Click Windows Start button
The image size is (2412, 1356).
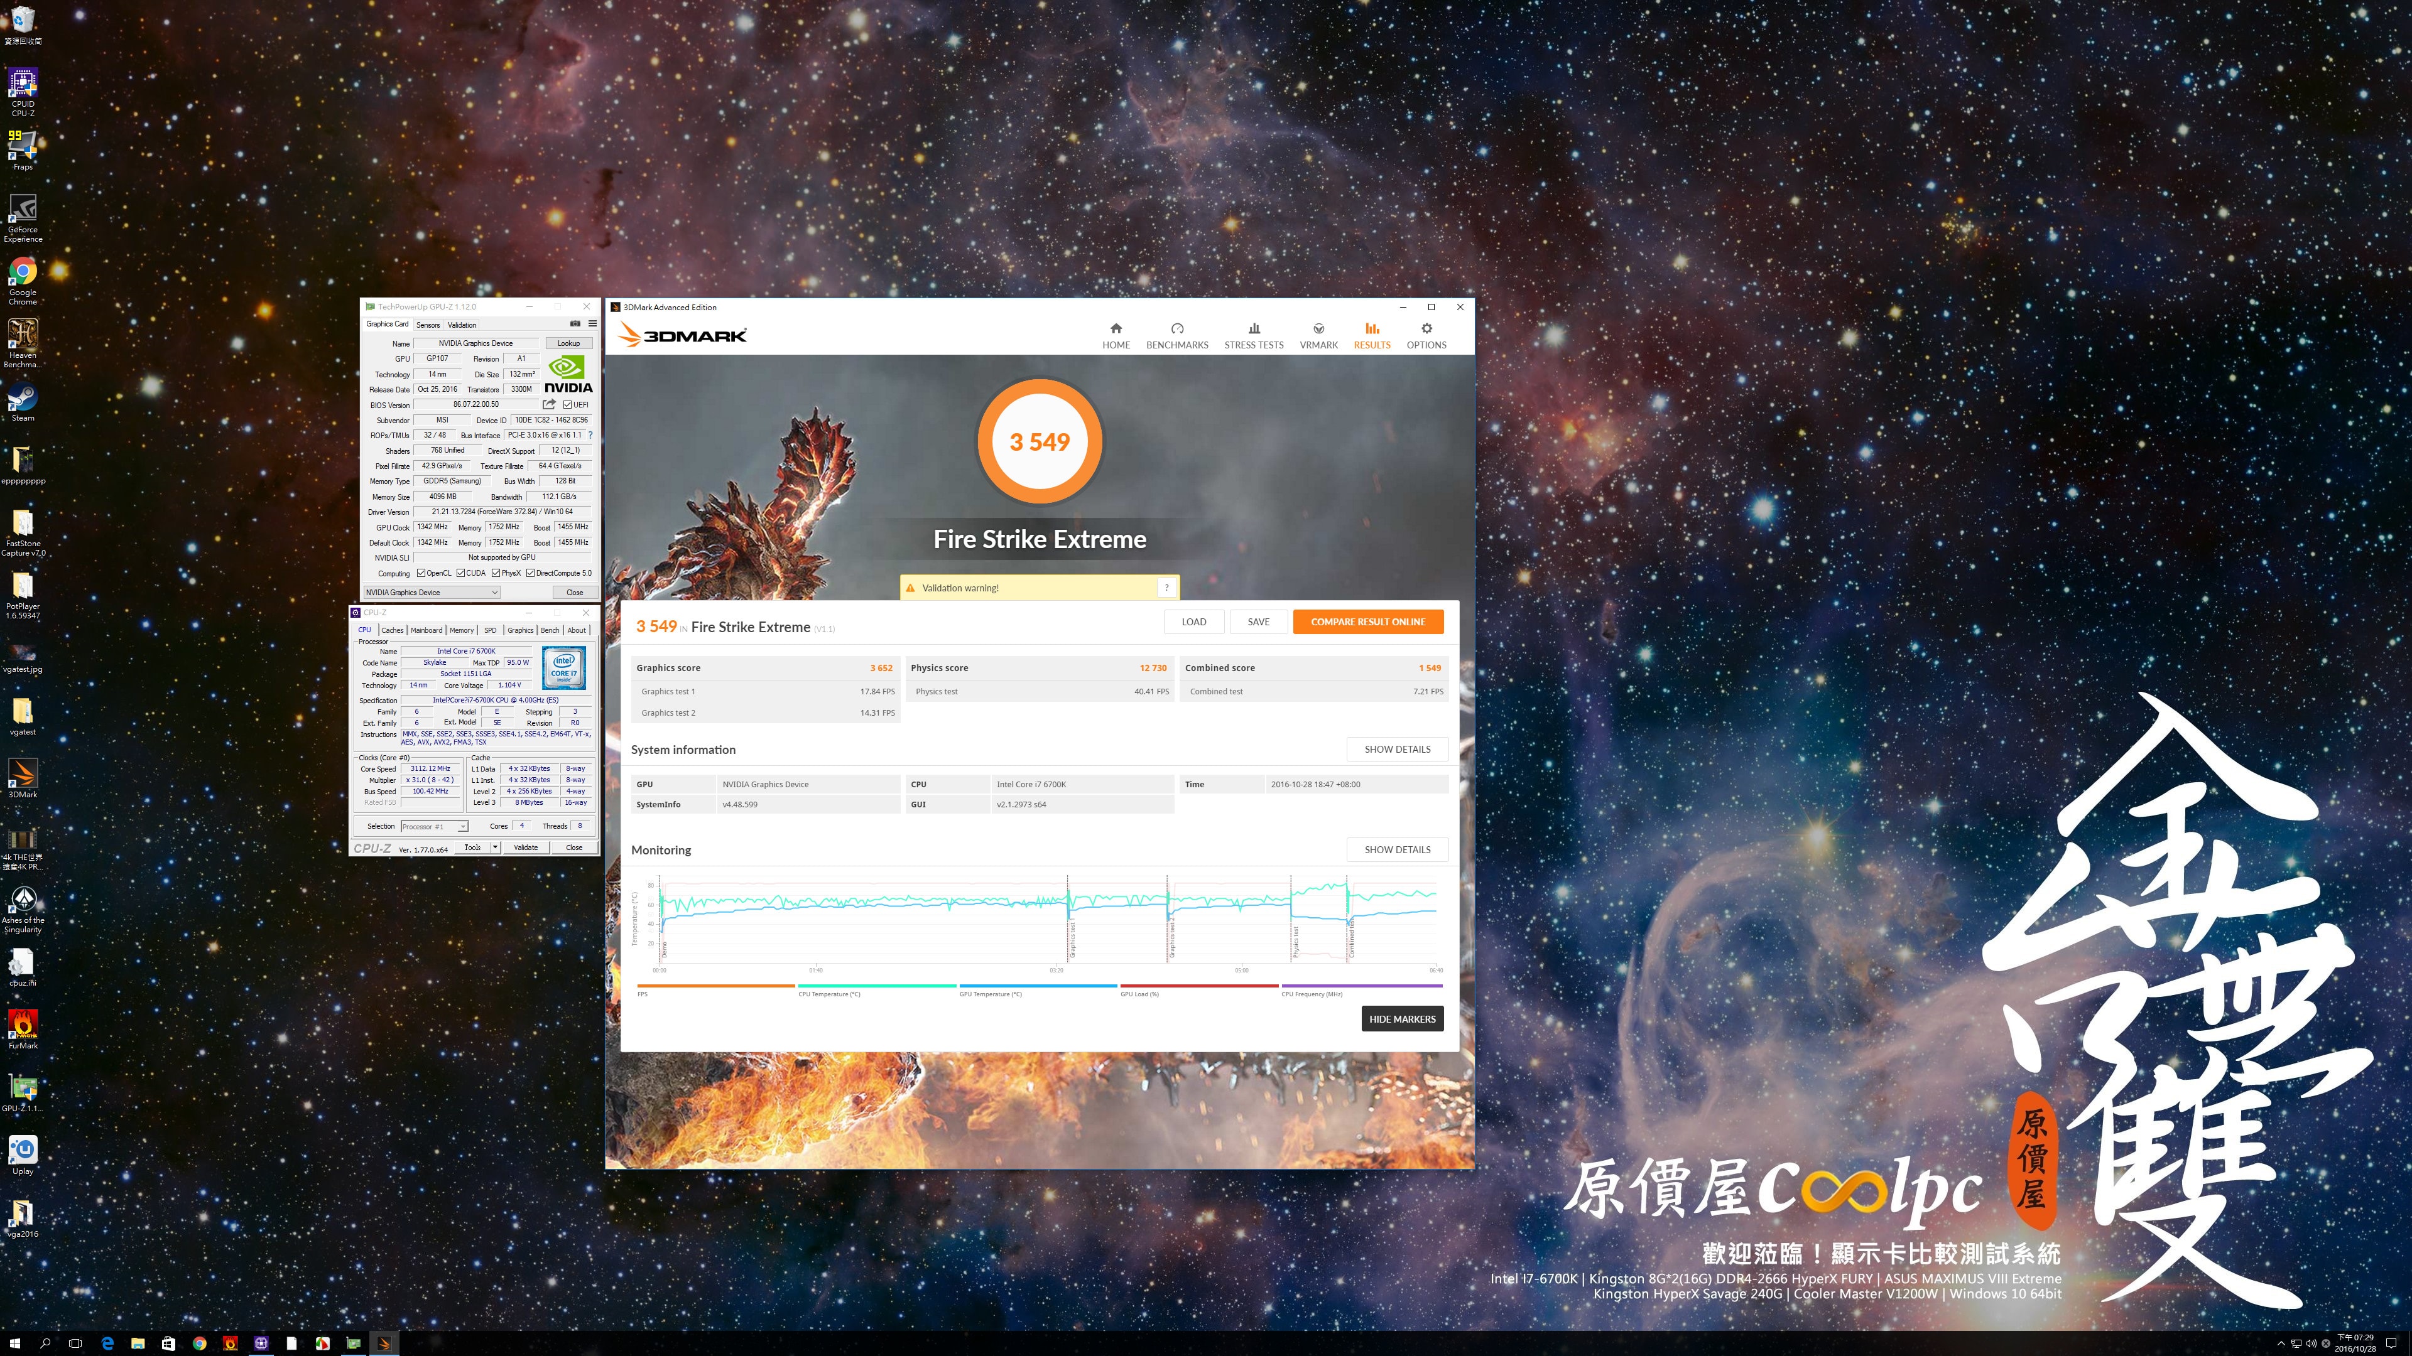[x=15, y=1343]
